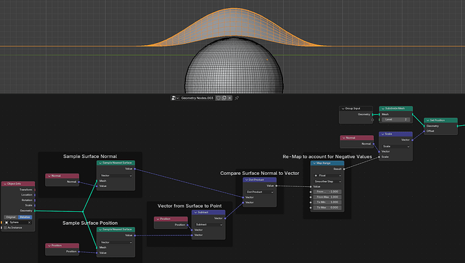The width and height of the screenshot is (465, 263).
Task: Select the Sample Surface Normal frame label
Action: (90, 157)
